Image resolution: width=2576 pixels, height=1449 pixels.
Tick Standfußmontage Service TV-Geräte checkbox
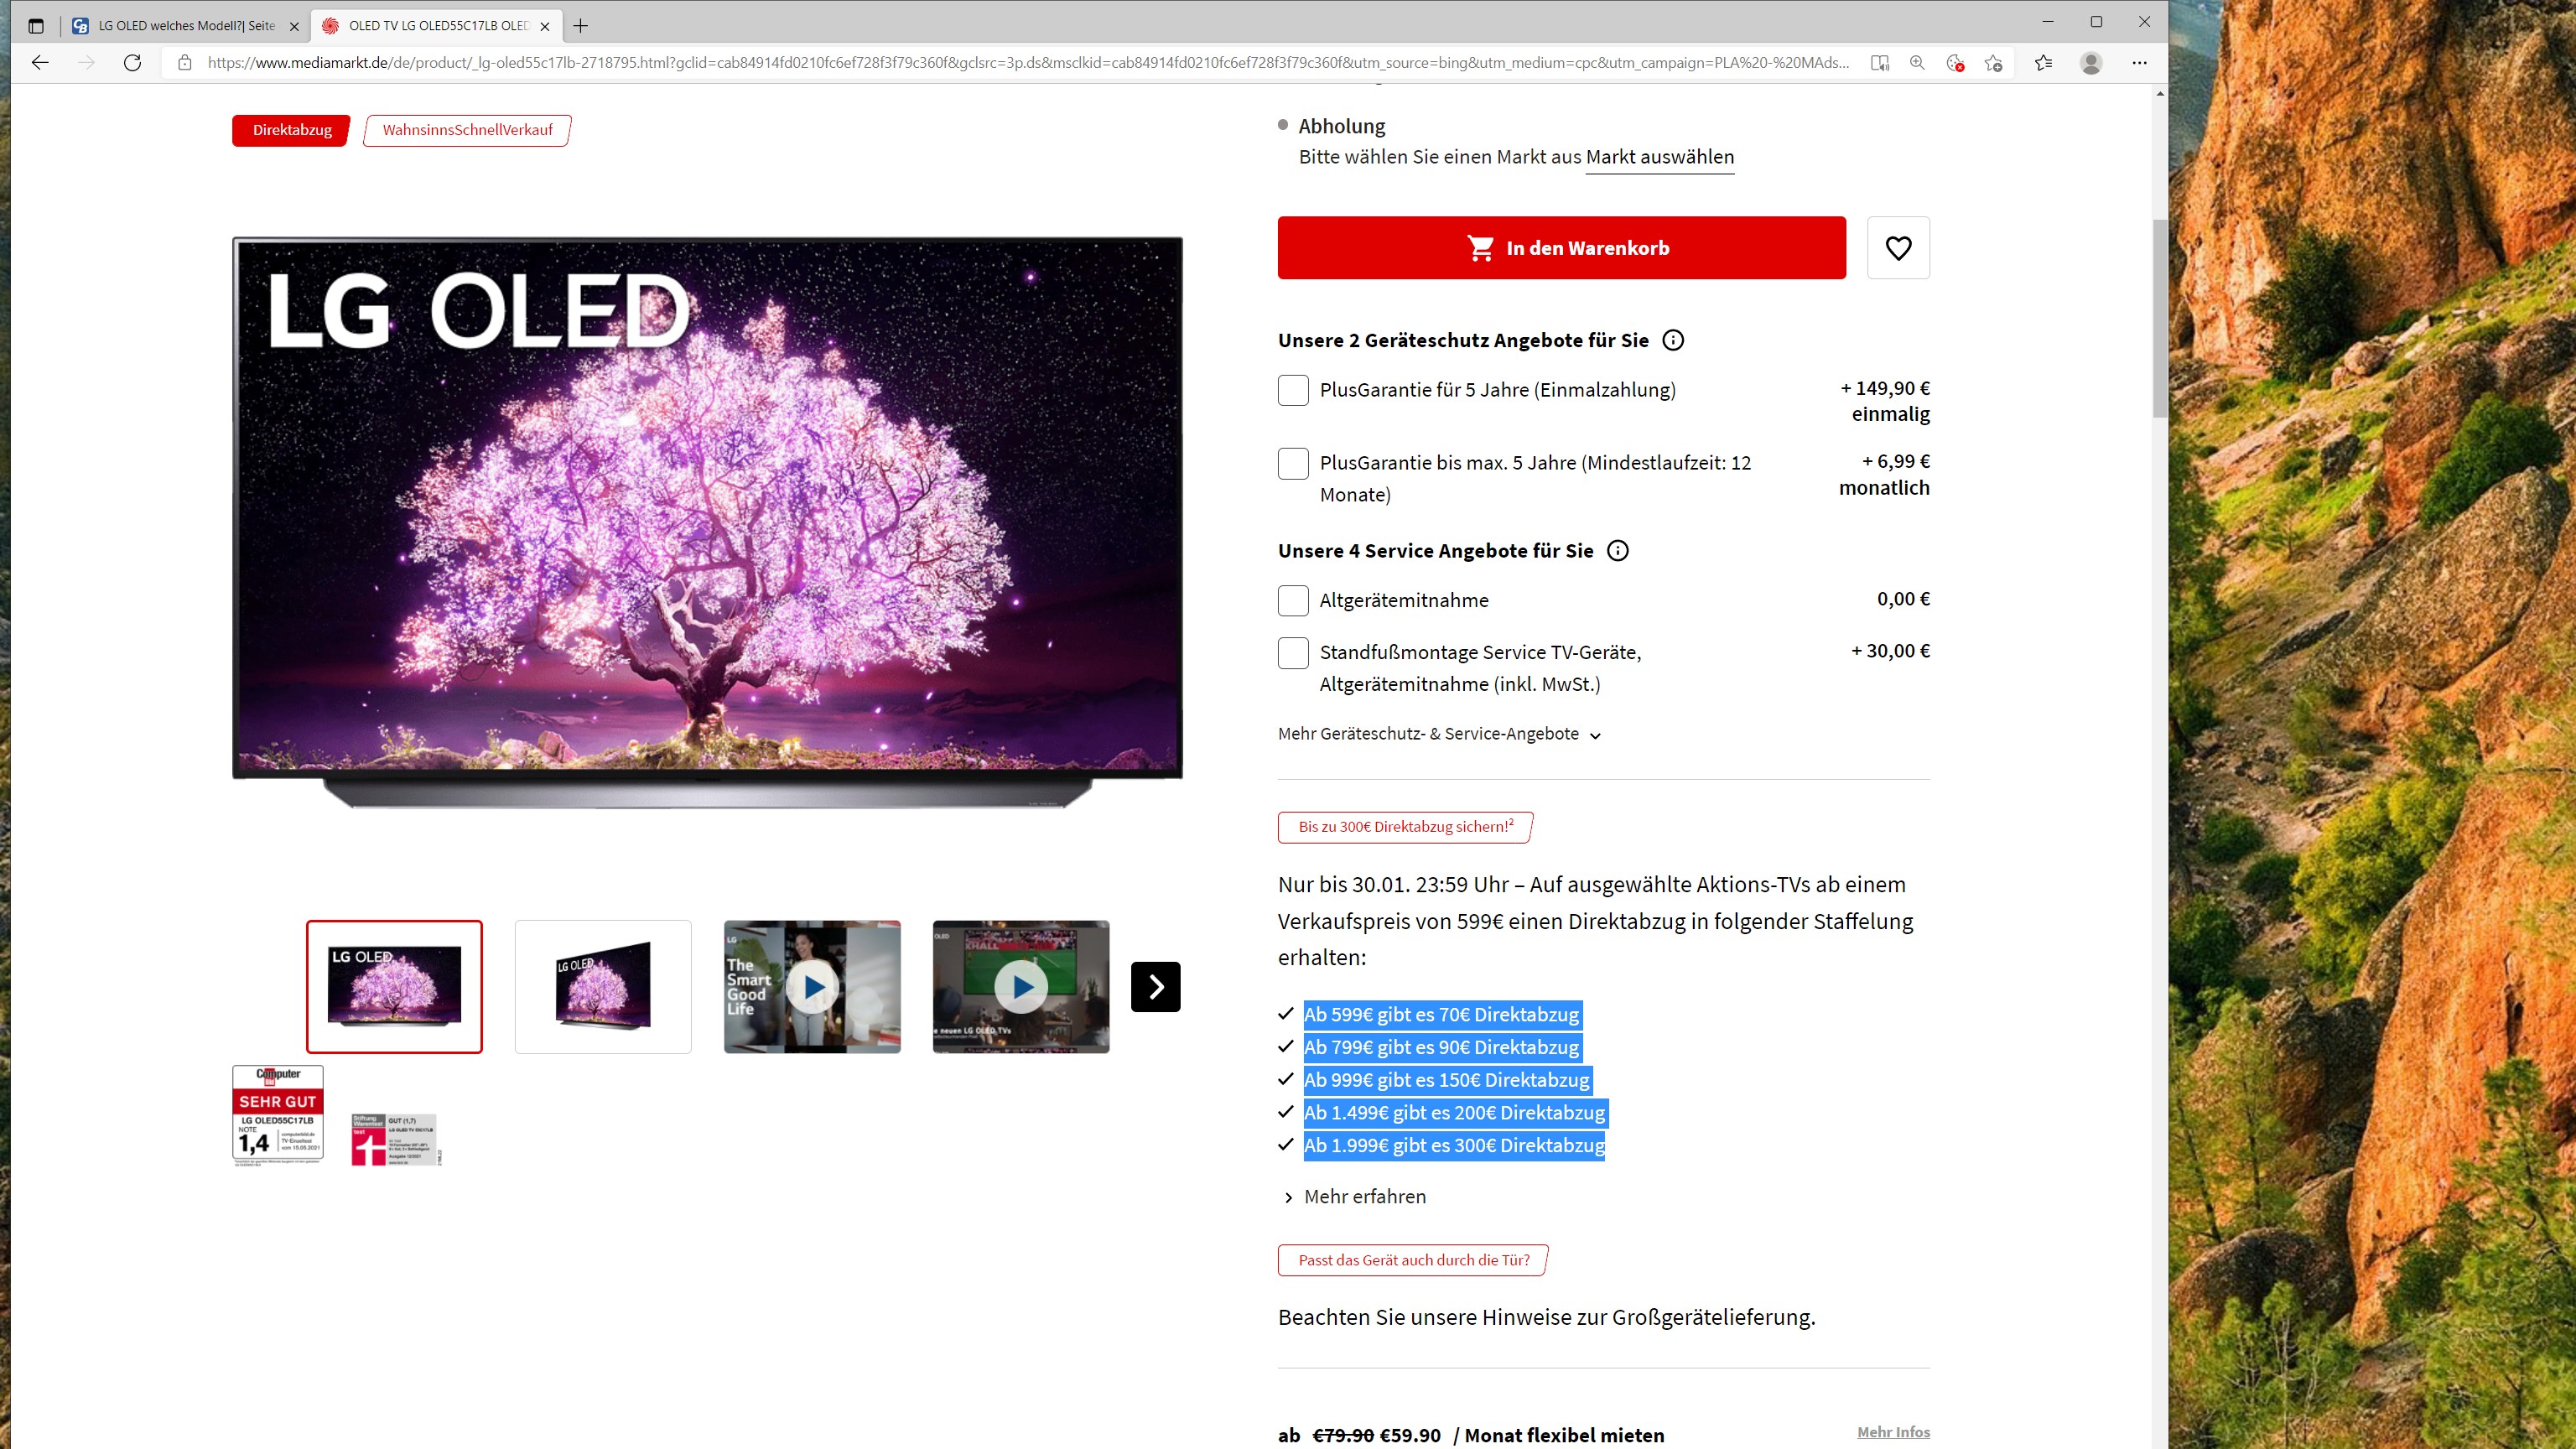click(x=1293, y=653)
